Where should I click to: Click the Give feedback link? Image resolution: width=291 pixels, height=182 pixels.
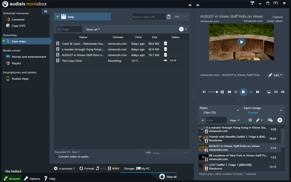pyautogui.click(x=13, y=171)
